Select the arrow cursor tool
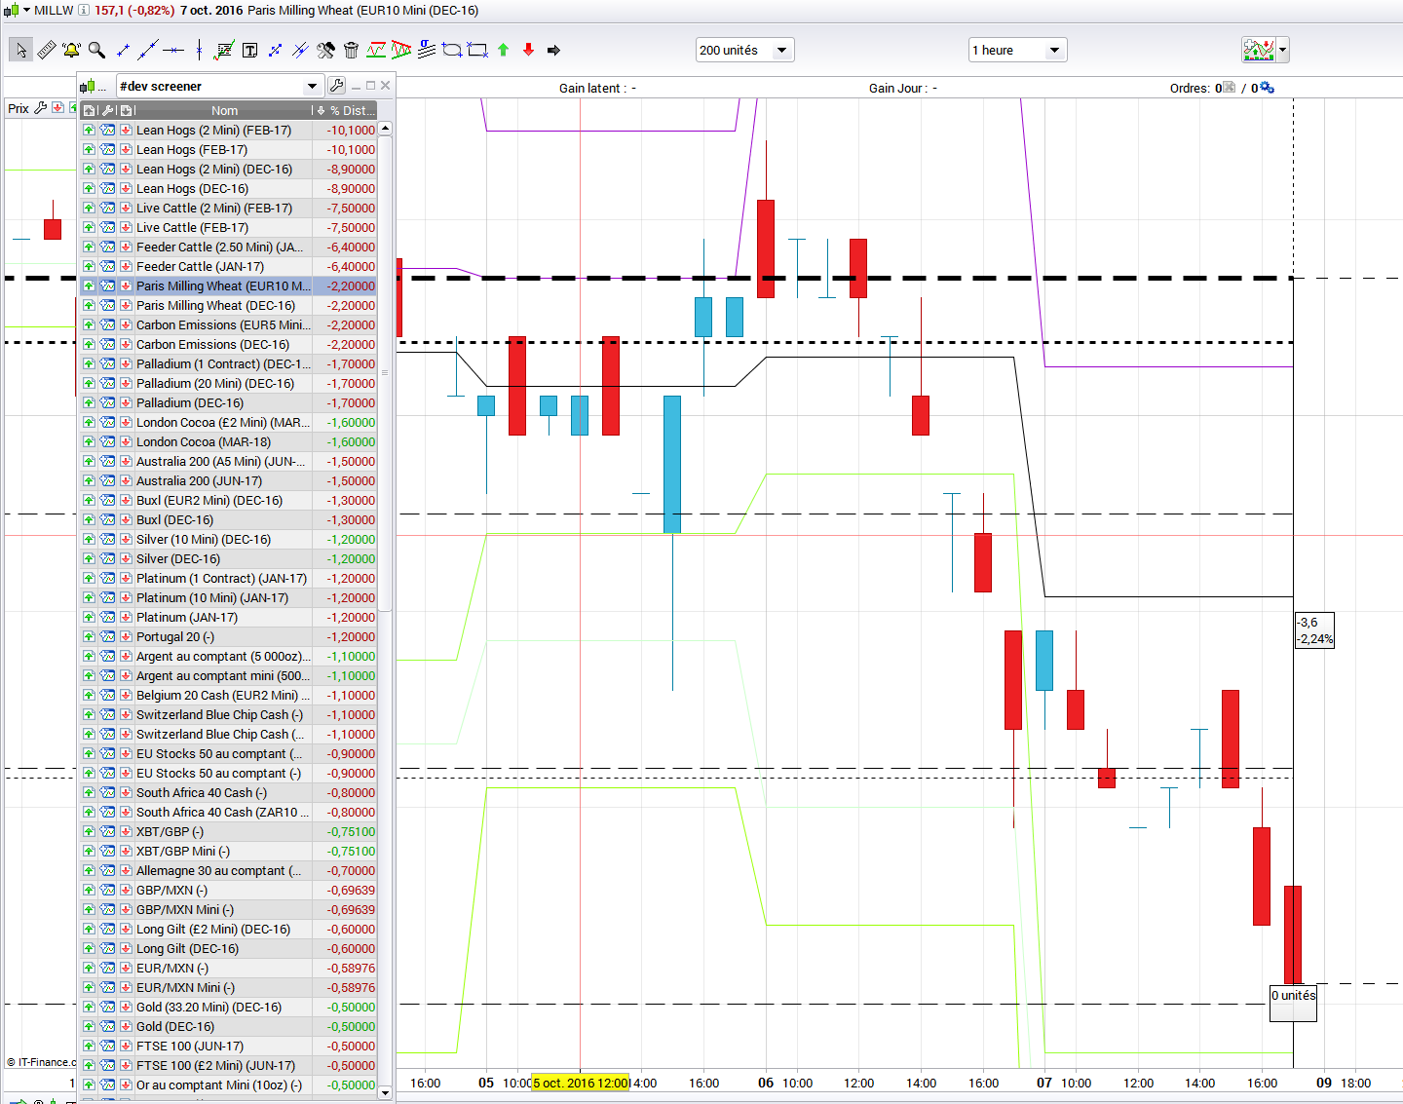Screen dimensions: 1403x1104 pos(20,50)
